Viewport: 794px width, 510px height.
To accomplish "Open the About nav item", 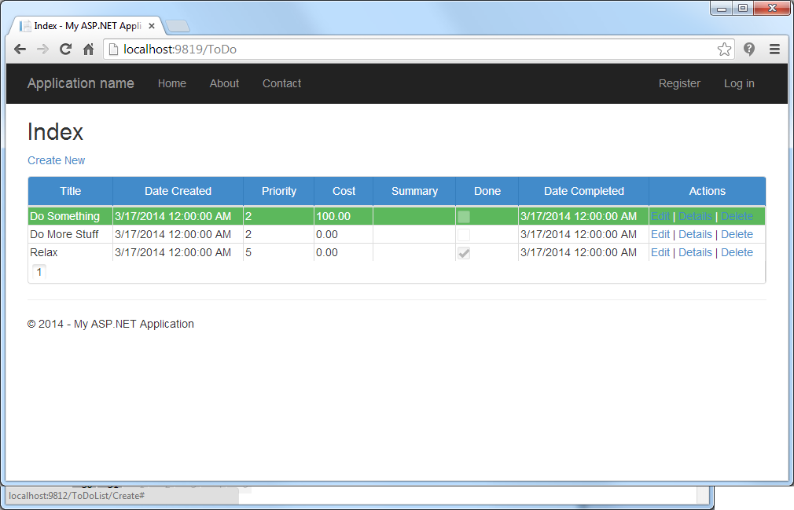I will click(224, 83).
